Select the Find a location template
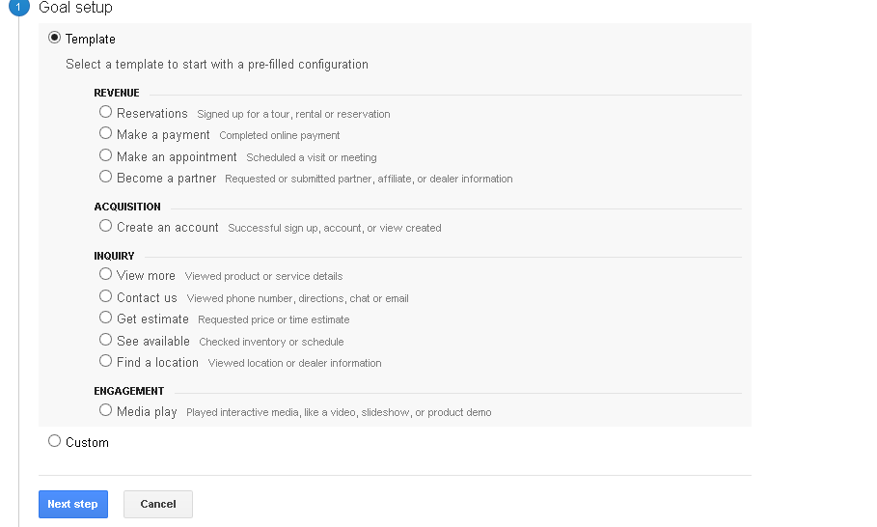This screenshot has width=877, height=527. click(106, 361)
